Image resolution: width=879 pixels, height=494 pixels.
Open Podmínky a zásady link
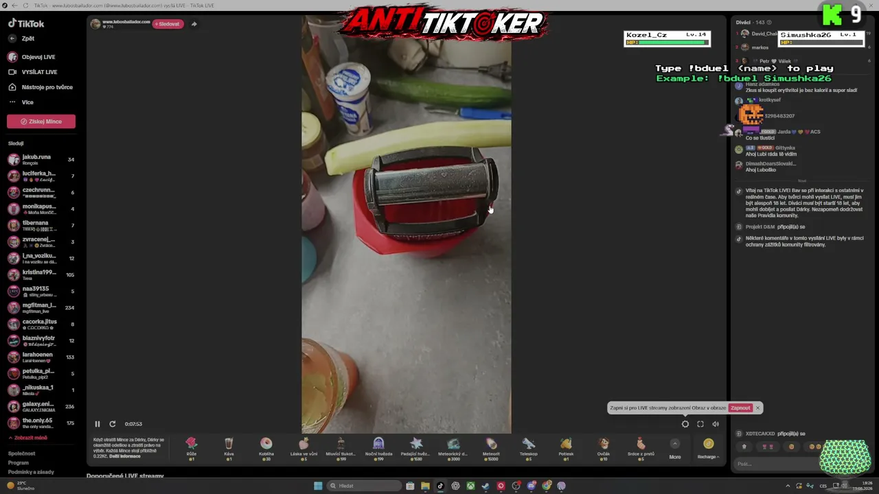pyautogui.click(x=31, y=472)
